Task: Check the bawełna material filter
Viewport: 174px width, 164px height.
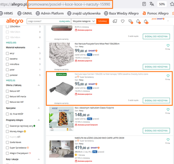Action: tap(7, 59)
